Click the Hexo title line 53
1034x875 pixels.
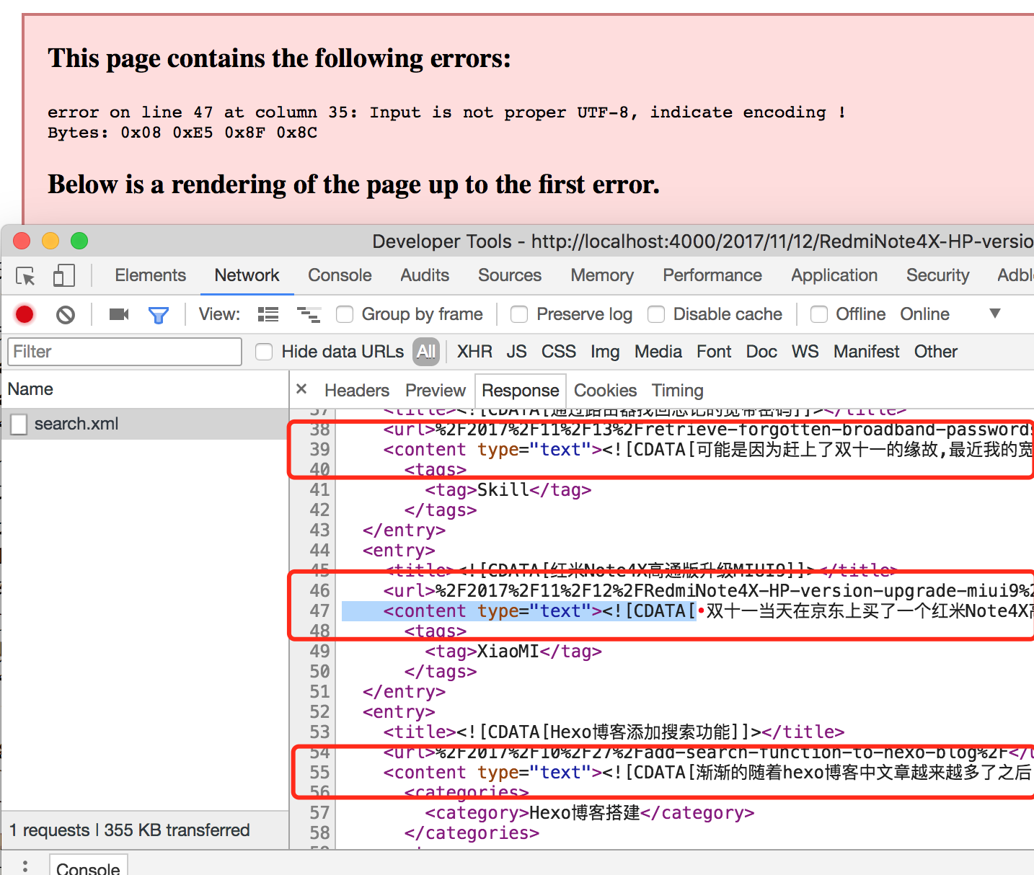[x=614, y=732]
